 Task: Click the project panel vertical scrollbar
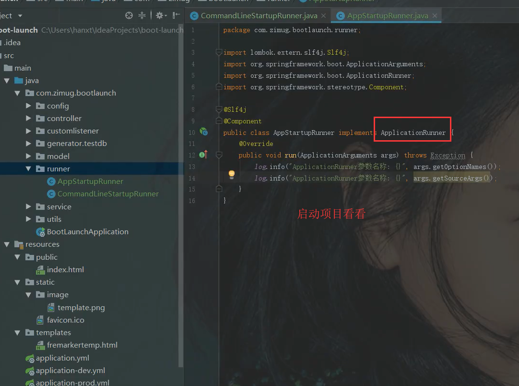point(181,195)
